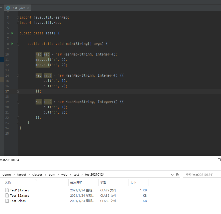The height and width of the screenshot is (214, 221).
Task: Minimize the Explorer window
Action: tap(208, 160)
